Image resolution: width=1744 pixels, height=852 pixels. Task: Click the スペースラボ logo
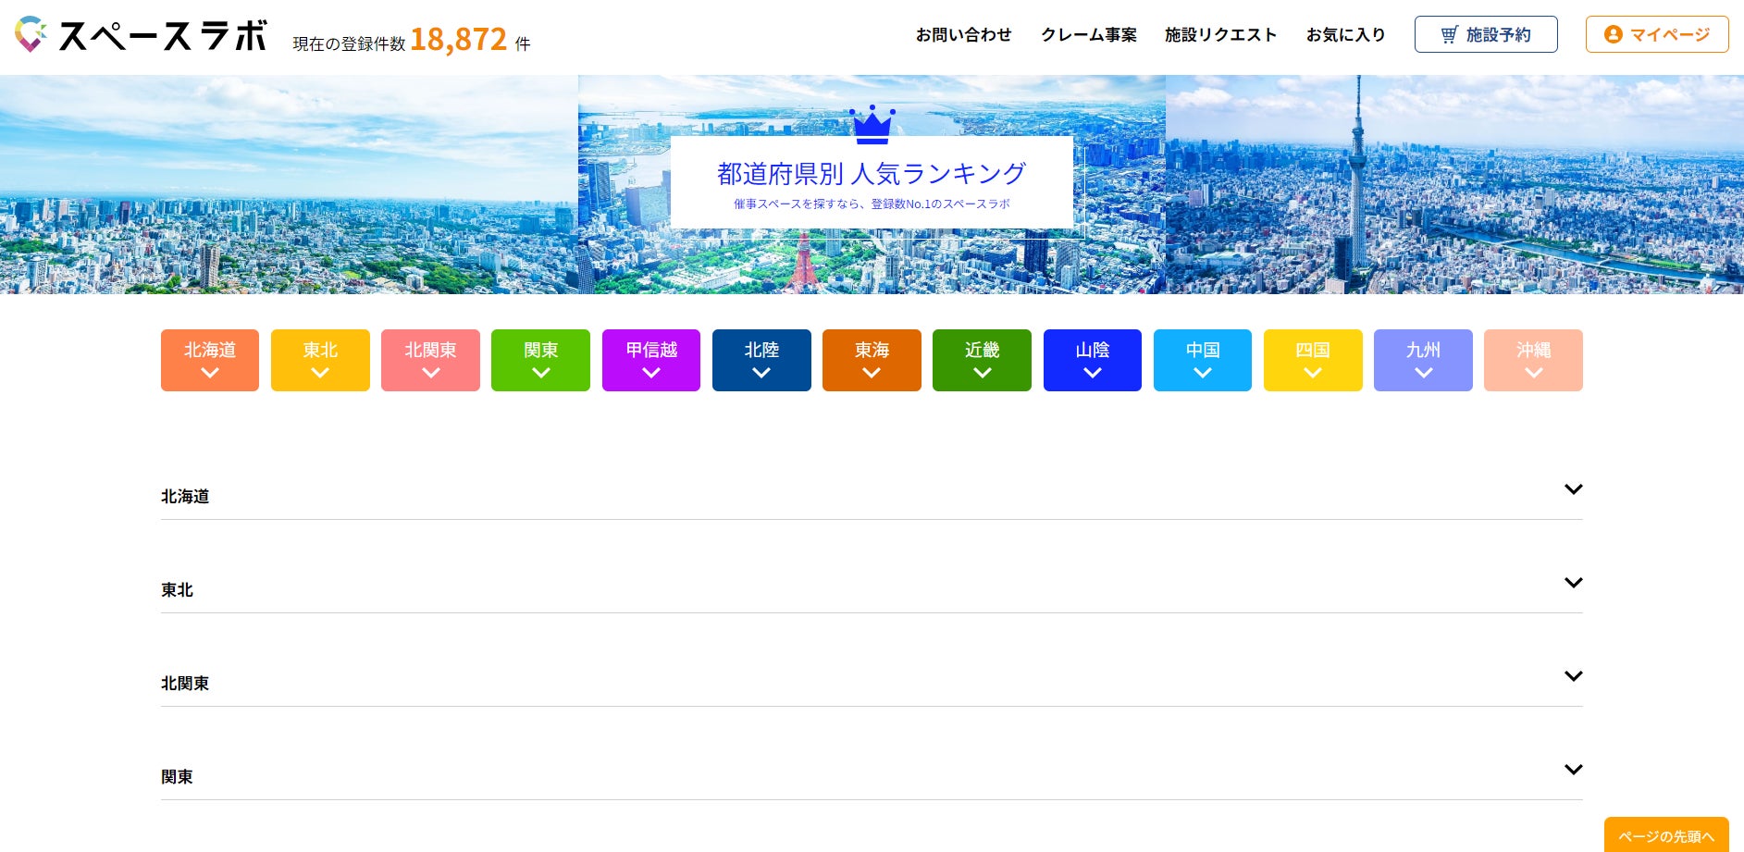click(141, 35)
